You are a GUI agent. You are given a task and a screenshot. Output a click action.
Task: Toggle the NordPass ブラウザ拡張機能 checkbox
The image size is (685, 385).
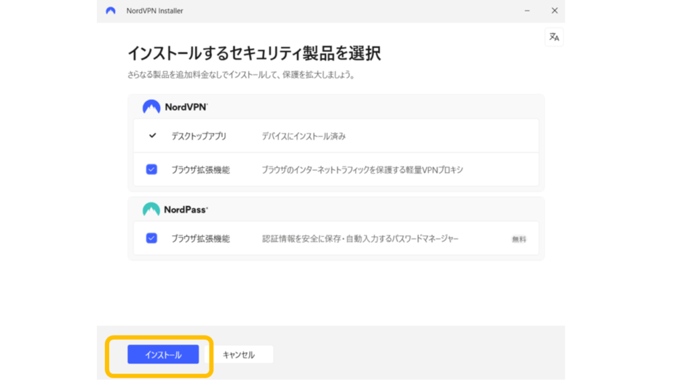tap(152, 238)
